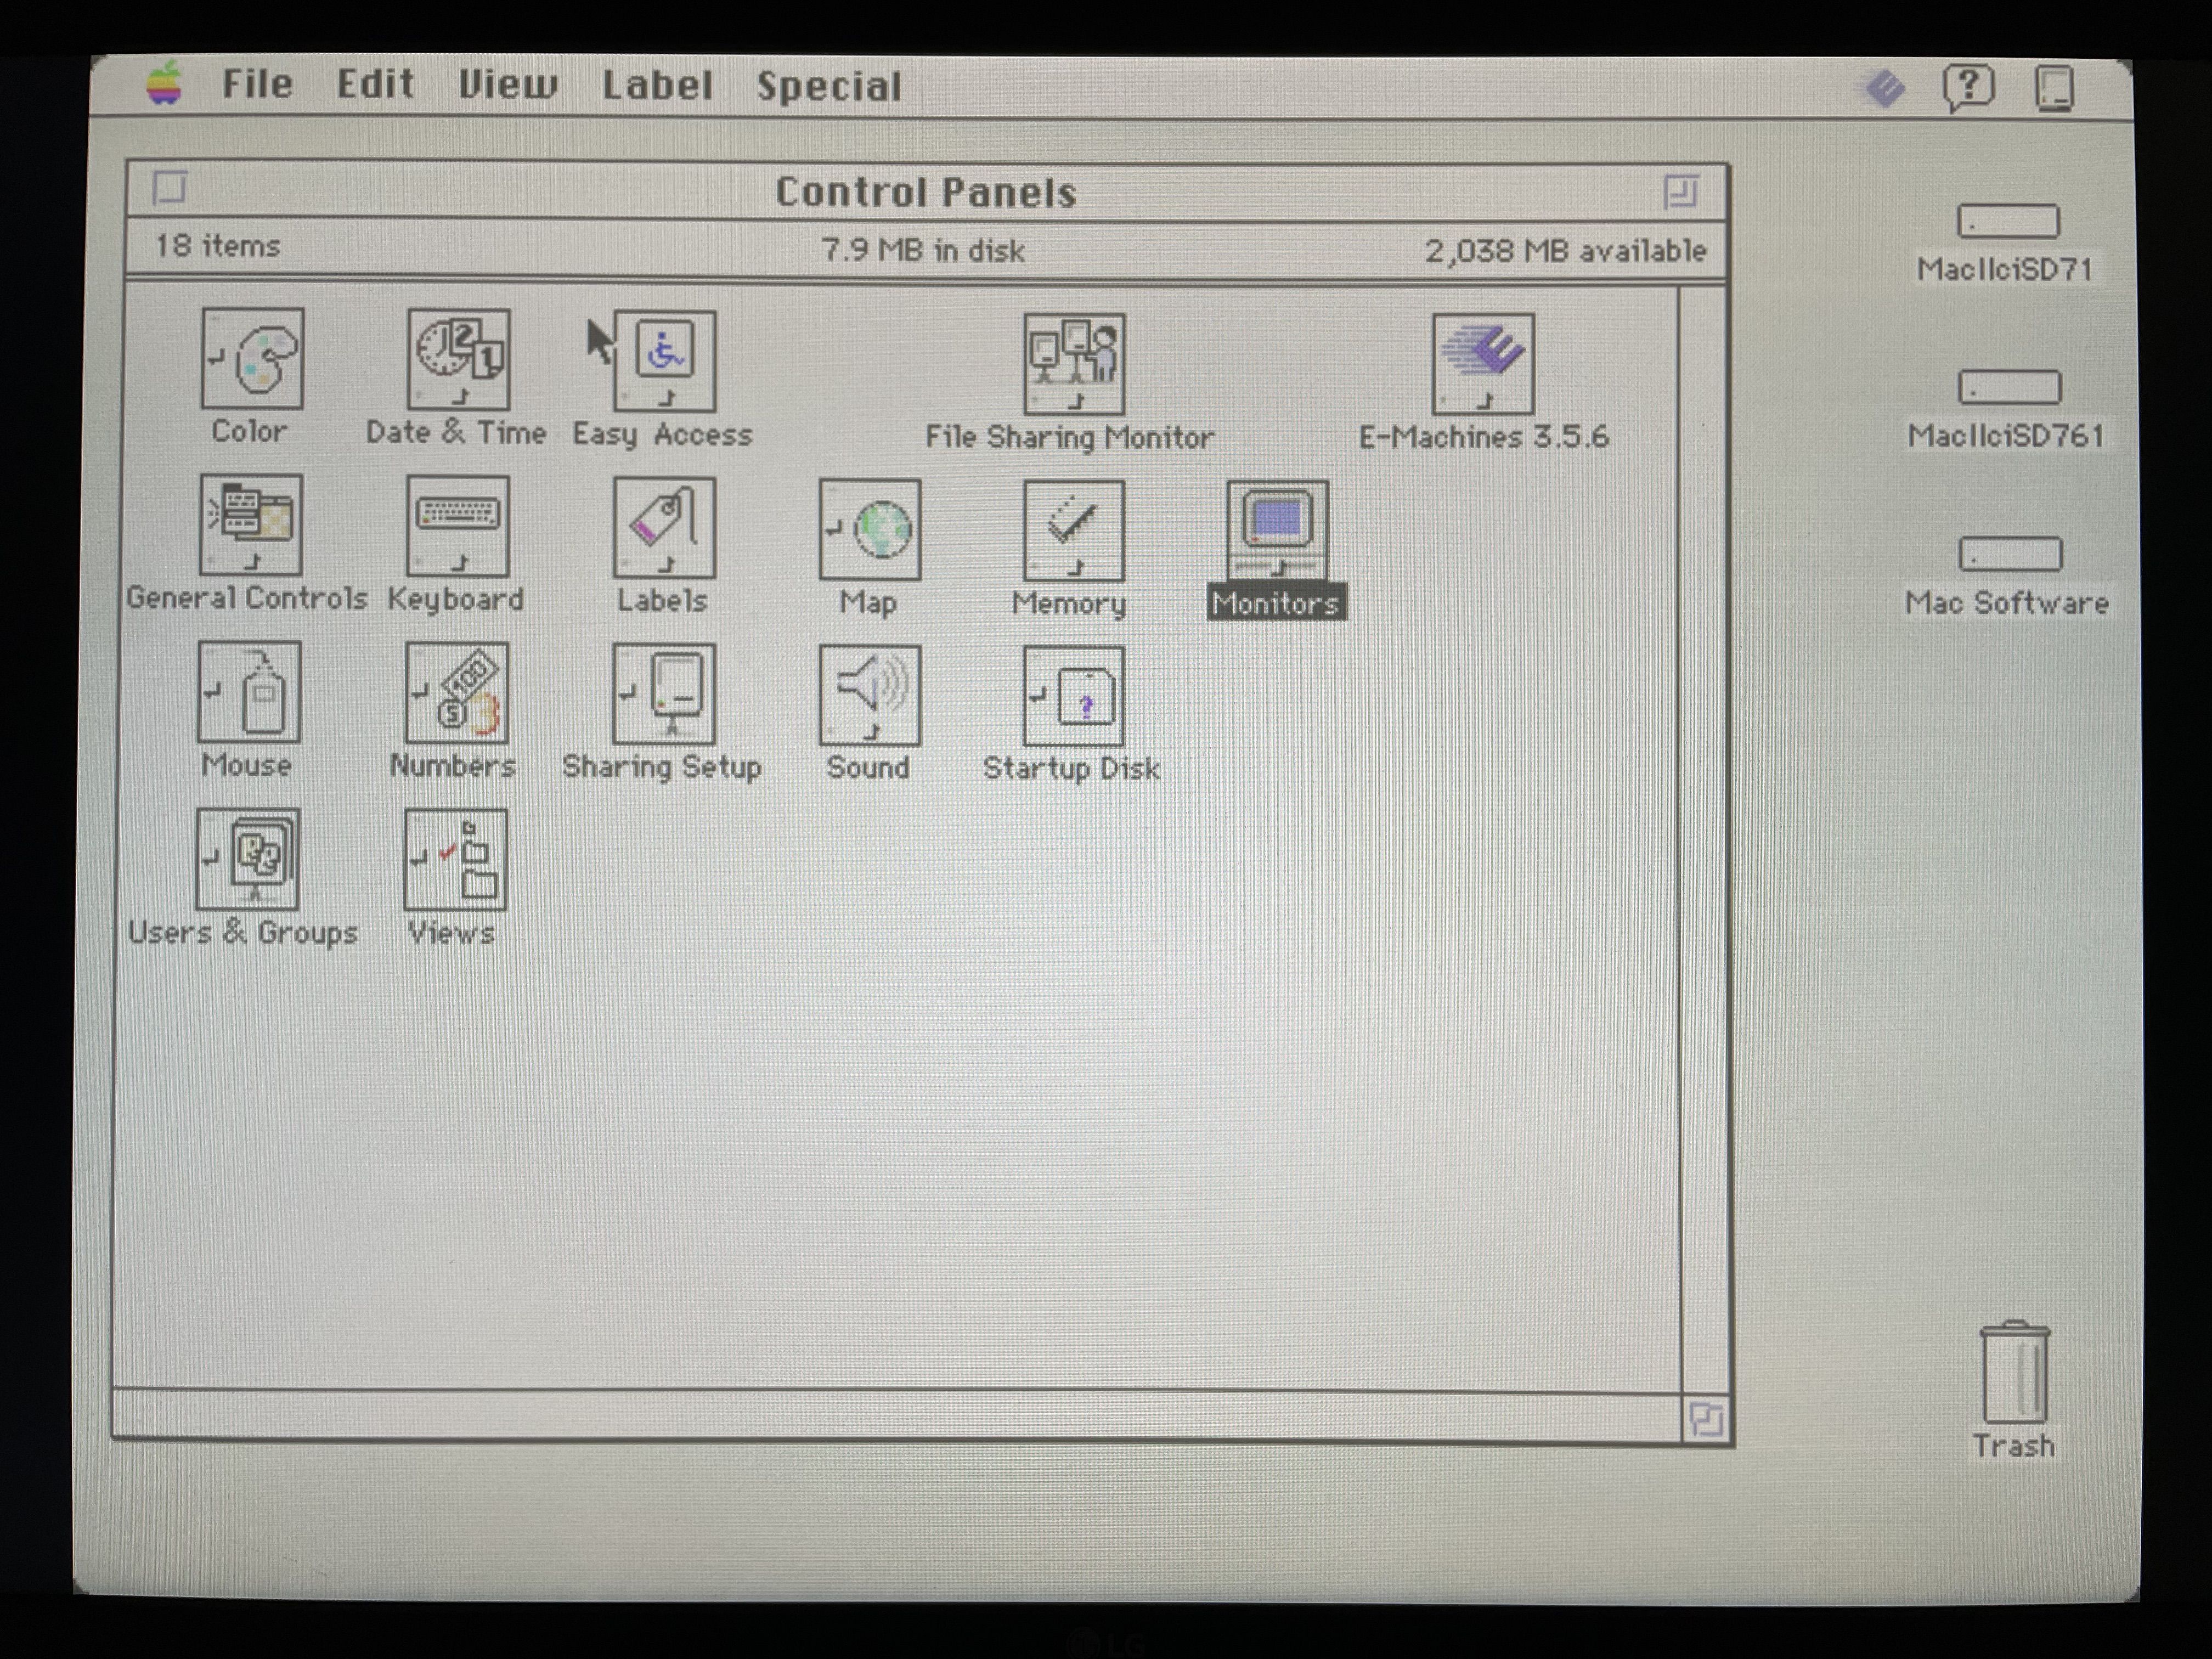Select the Views control panel icon
Image resolution: width=2212 pixels, height=1659 pixels.
[455, 860]
